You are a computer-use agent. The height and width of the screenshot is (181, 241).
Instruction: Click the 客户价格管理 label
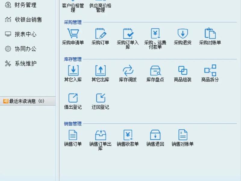[73, 8]
